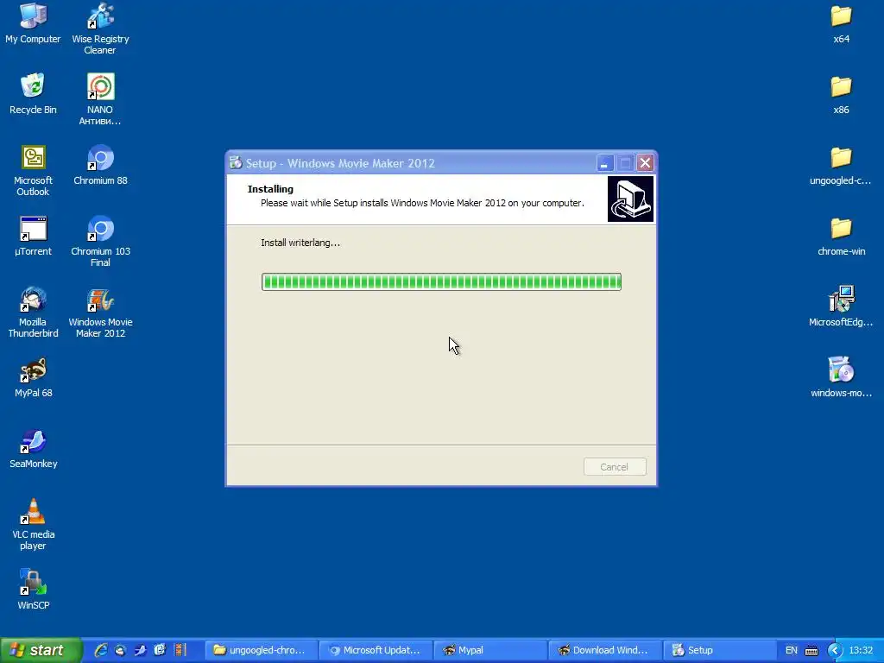Click the keyboard icon in system tray
The image size is (884, 663).
(x=811, y=651)
